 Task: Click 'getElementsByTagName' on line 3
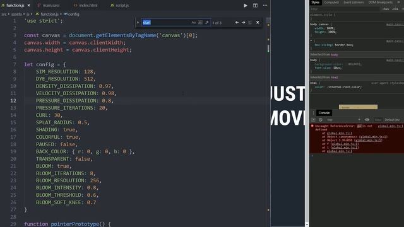pos(126,35)
